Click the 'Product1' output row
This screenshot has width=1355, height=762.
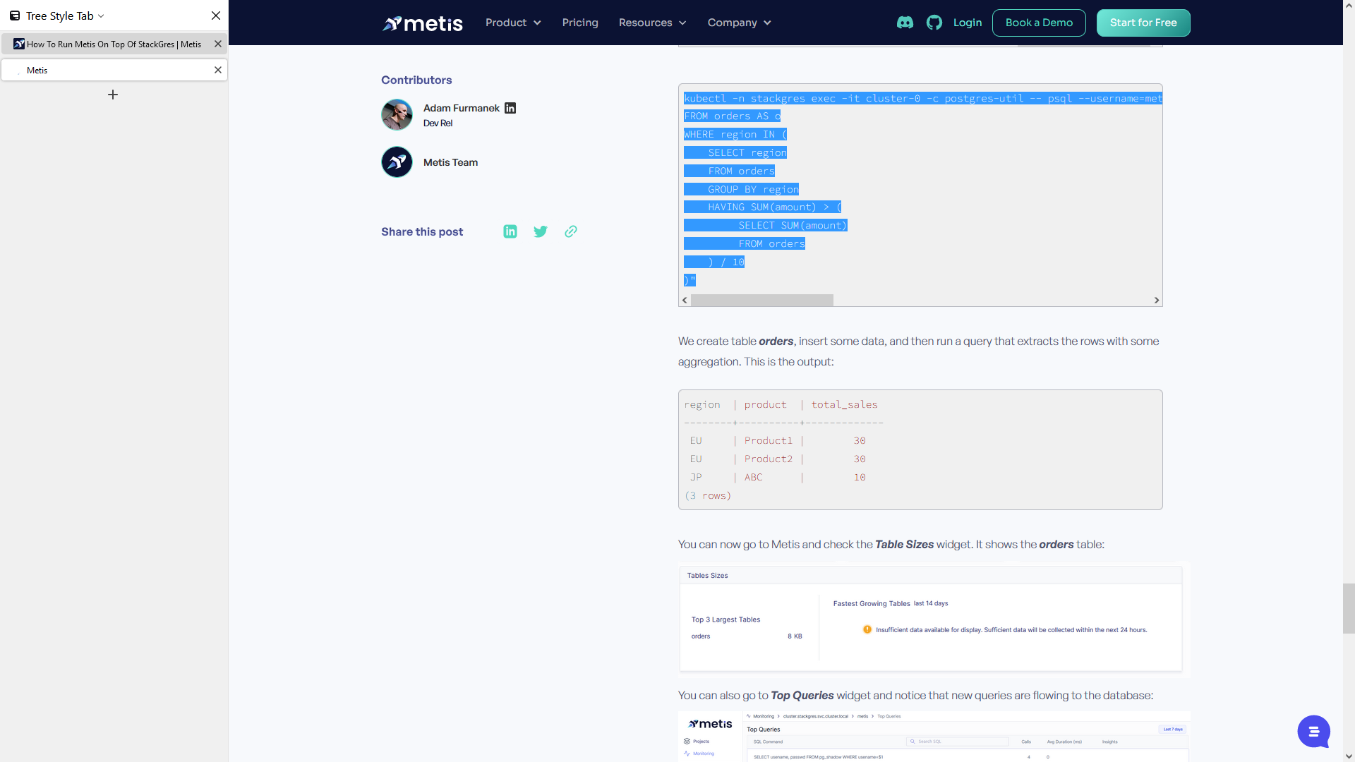click(778, 440)
